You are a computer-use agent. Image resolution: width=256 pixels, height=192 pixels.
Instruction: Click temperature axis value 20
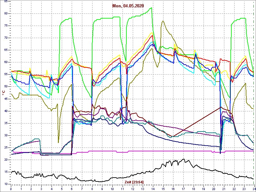click(5, 160)
